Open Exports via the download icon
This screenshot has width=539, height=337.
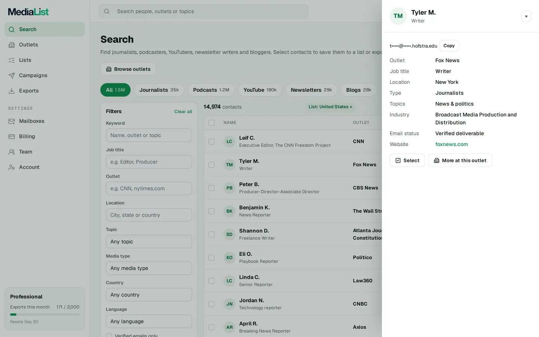12,91
